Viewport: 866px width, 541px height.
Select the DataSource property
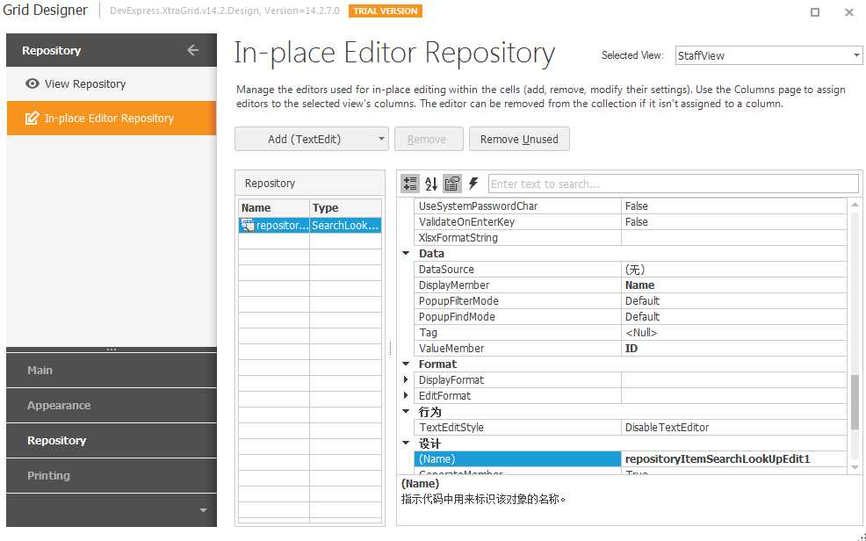tap(517, 270)
